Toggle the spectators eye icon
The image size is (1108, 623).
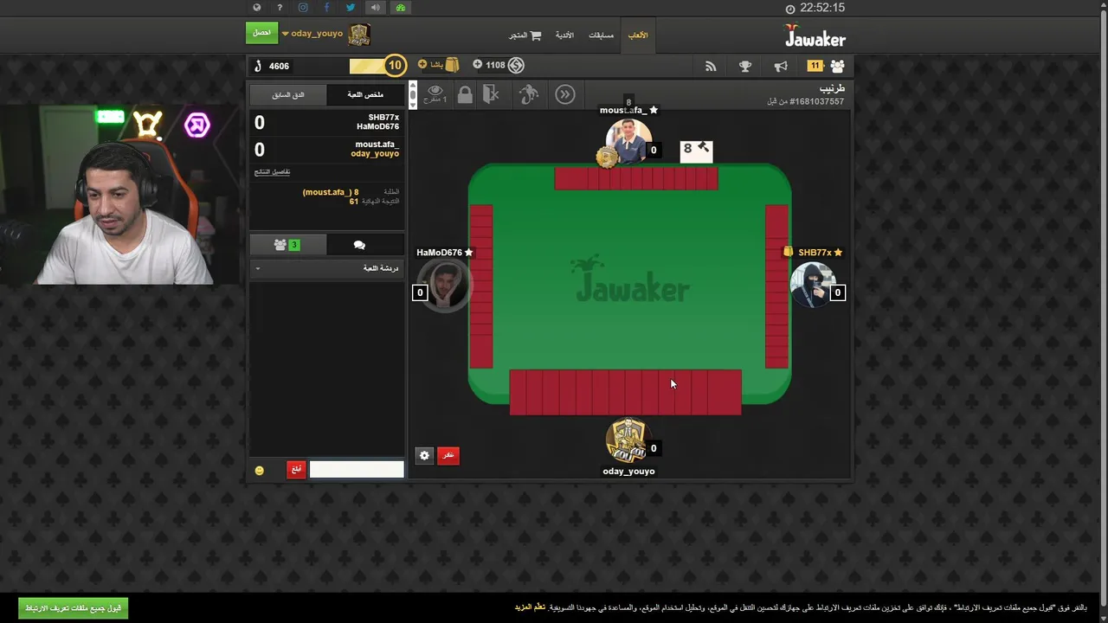click(435, 93)
